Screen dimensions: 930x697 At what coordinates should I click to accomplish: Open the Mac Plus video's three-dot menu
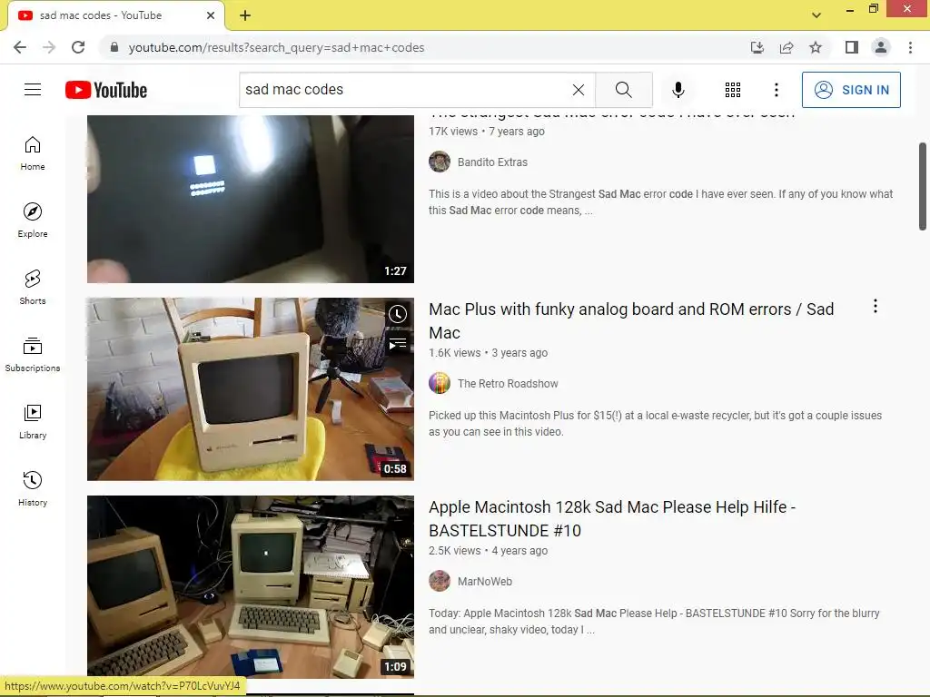pos(876,307)
